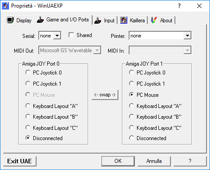Viewport: 210px width, 170px height.
Task: Confirm settings with the OK button
Action: click(x=118, y=161)
